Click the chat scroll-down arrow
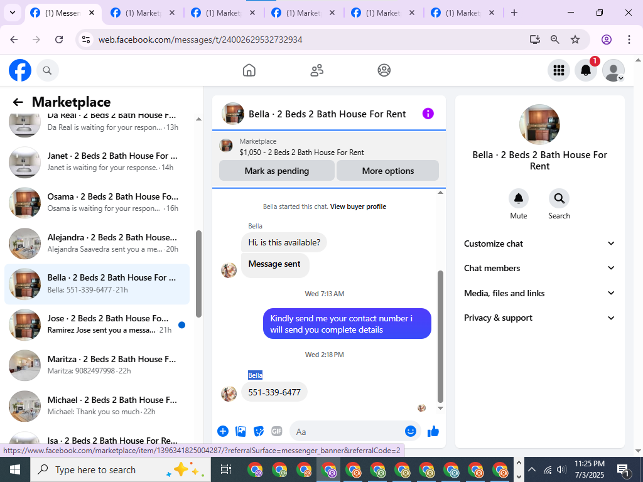This screenshot has height=482, width=643. pos(440,408)
